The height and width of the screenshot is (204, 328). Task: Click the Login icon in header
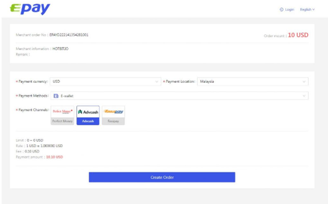pos(282,10)
